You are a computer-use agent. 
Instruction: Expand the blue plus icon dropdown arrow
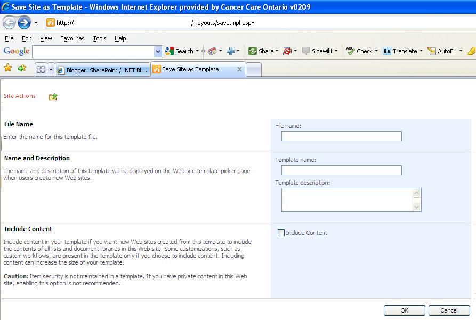point(238,51)
